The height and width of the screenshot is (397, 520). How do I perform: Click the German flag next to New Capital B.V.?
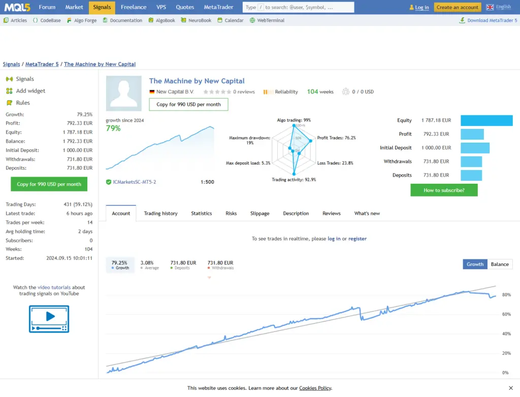pos(152,92)
